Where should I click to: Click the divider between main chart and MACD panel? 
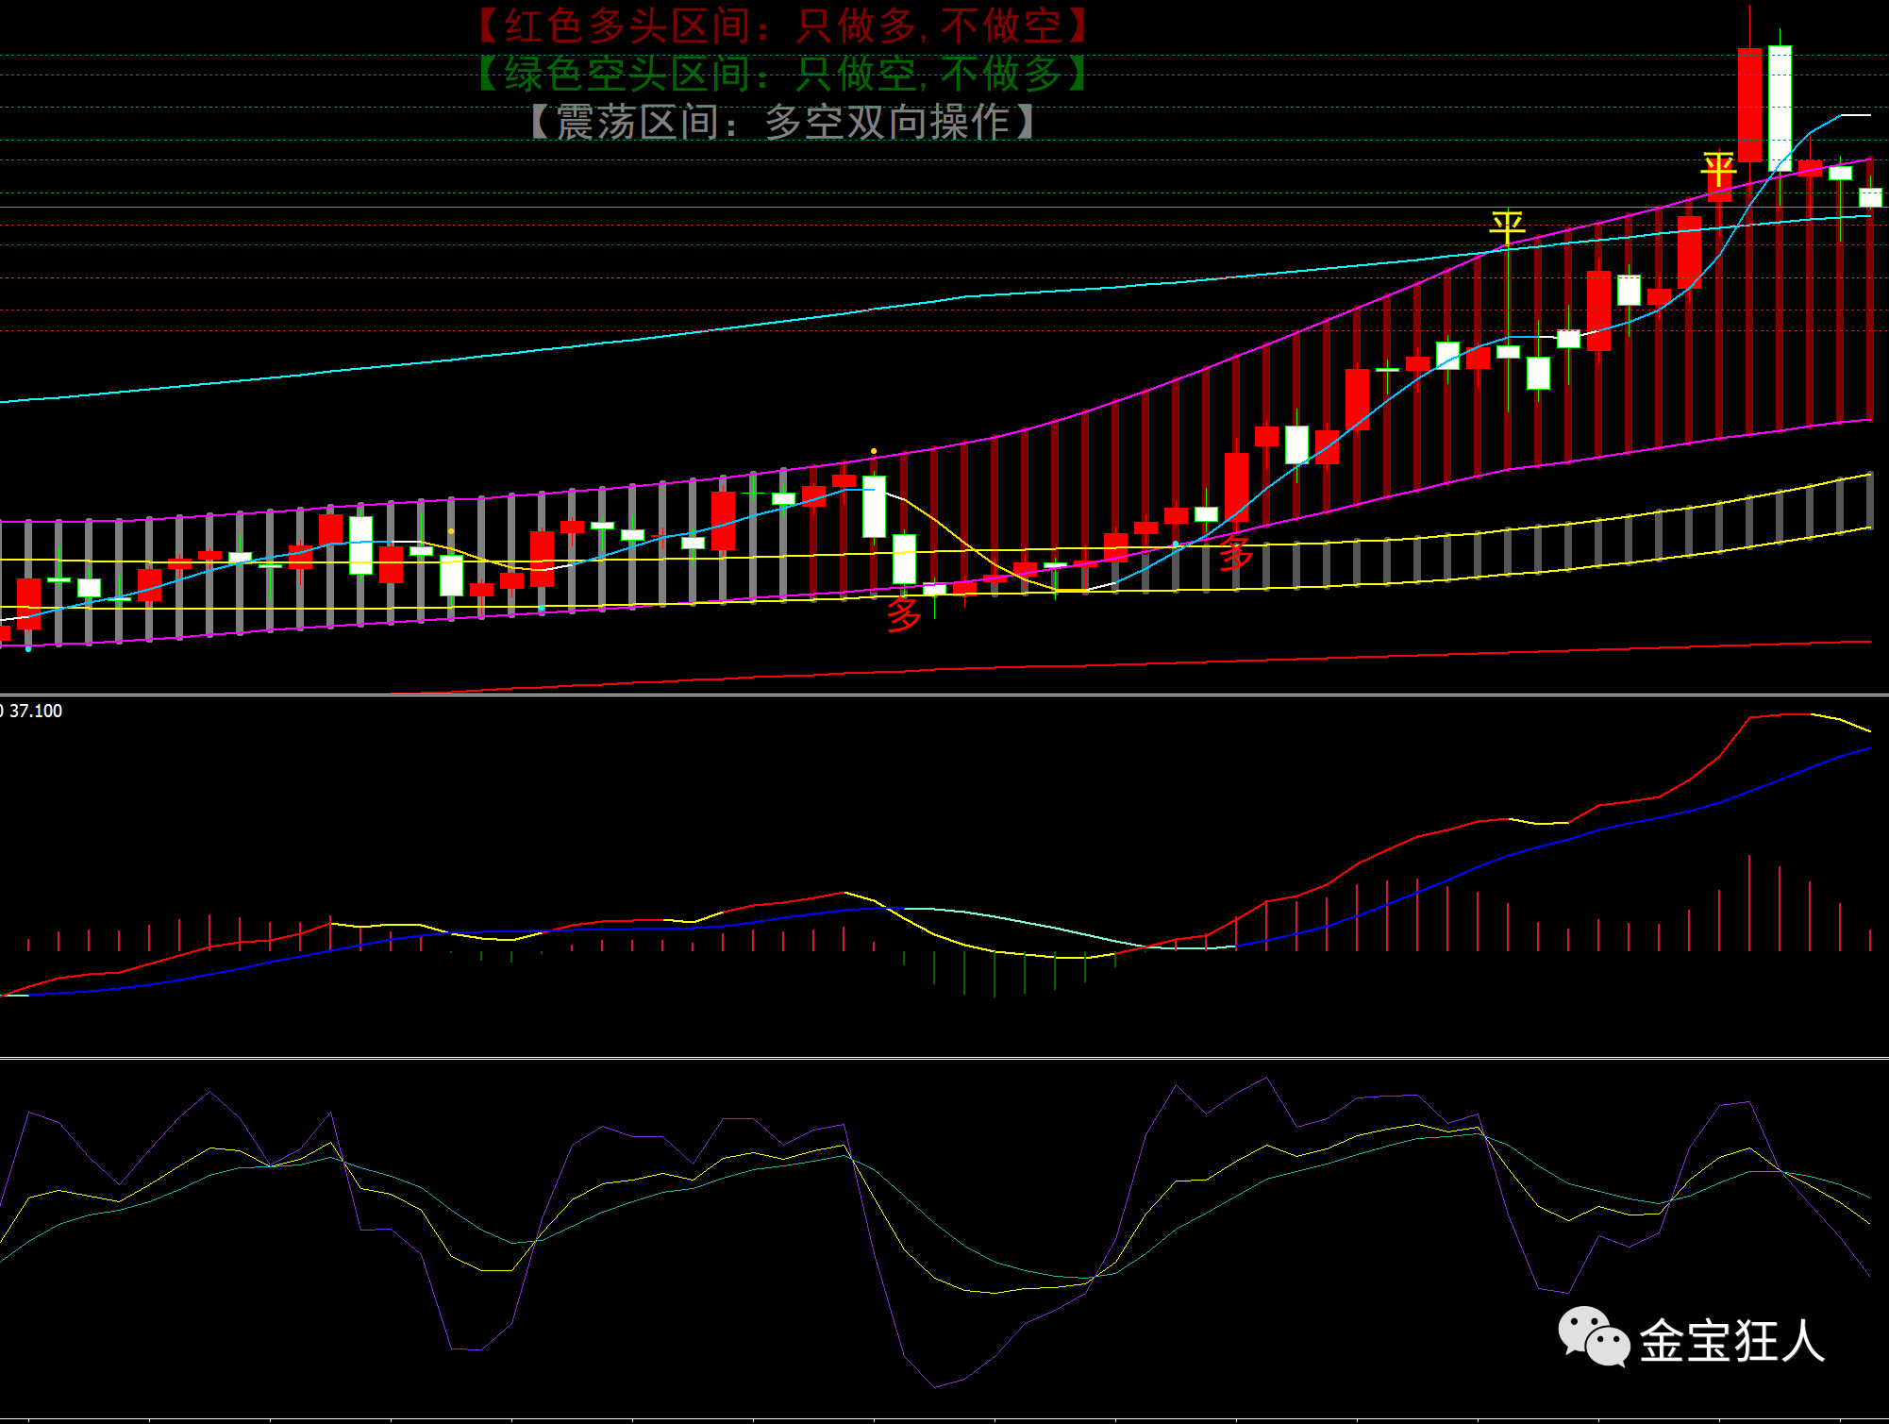[x=944, y=695]
